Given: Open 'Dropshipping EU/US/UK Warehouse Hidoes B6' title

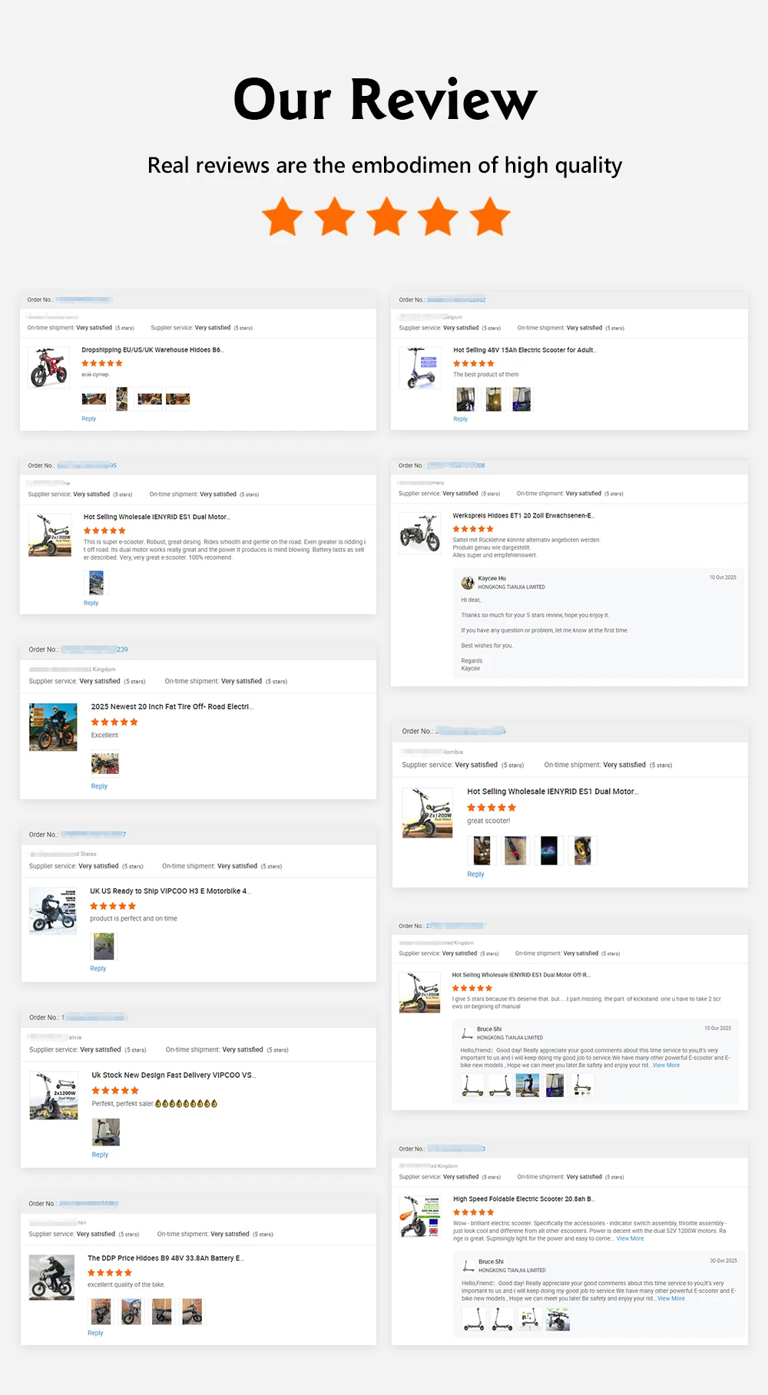Looking at the screenshot, I should coord(153,350).
